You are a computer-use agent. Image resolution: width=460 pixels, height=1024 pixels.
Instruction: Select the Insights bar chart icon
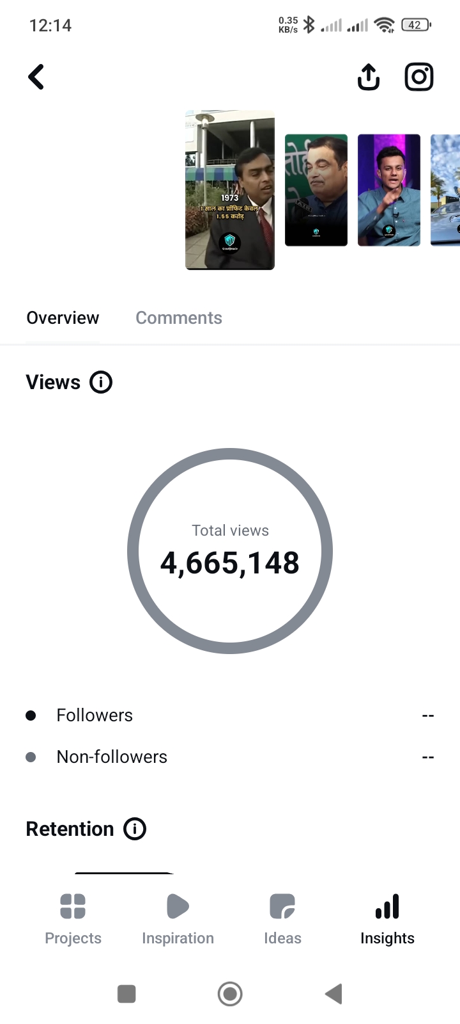tap(387, 906)
